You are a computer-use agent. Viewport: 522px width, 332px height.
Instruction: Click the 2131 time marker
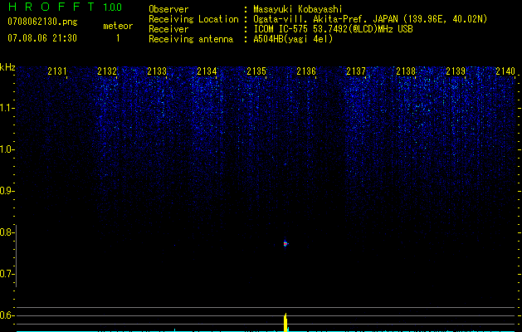(x=57, y=71)
